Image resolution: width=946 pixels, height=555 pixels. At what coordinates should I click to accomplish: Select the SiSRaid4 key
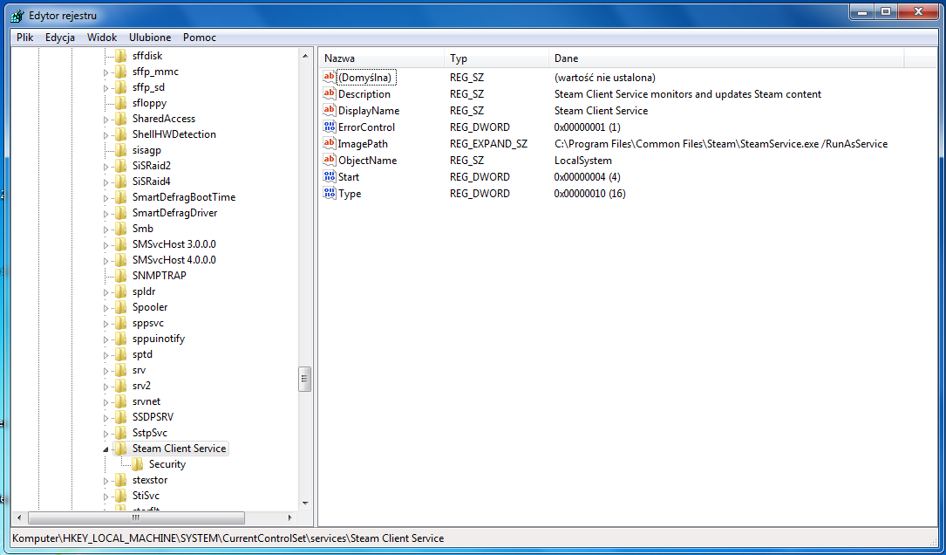pyautogui.click(x=152, y=182)
